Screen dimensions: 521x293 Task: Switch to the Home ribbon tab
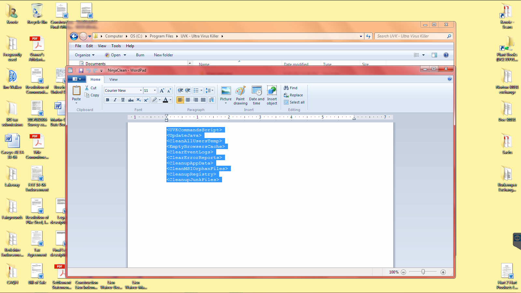pos(95,79)
